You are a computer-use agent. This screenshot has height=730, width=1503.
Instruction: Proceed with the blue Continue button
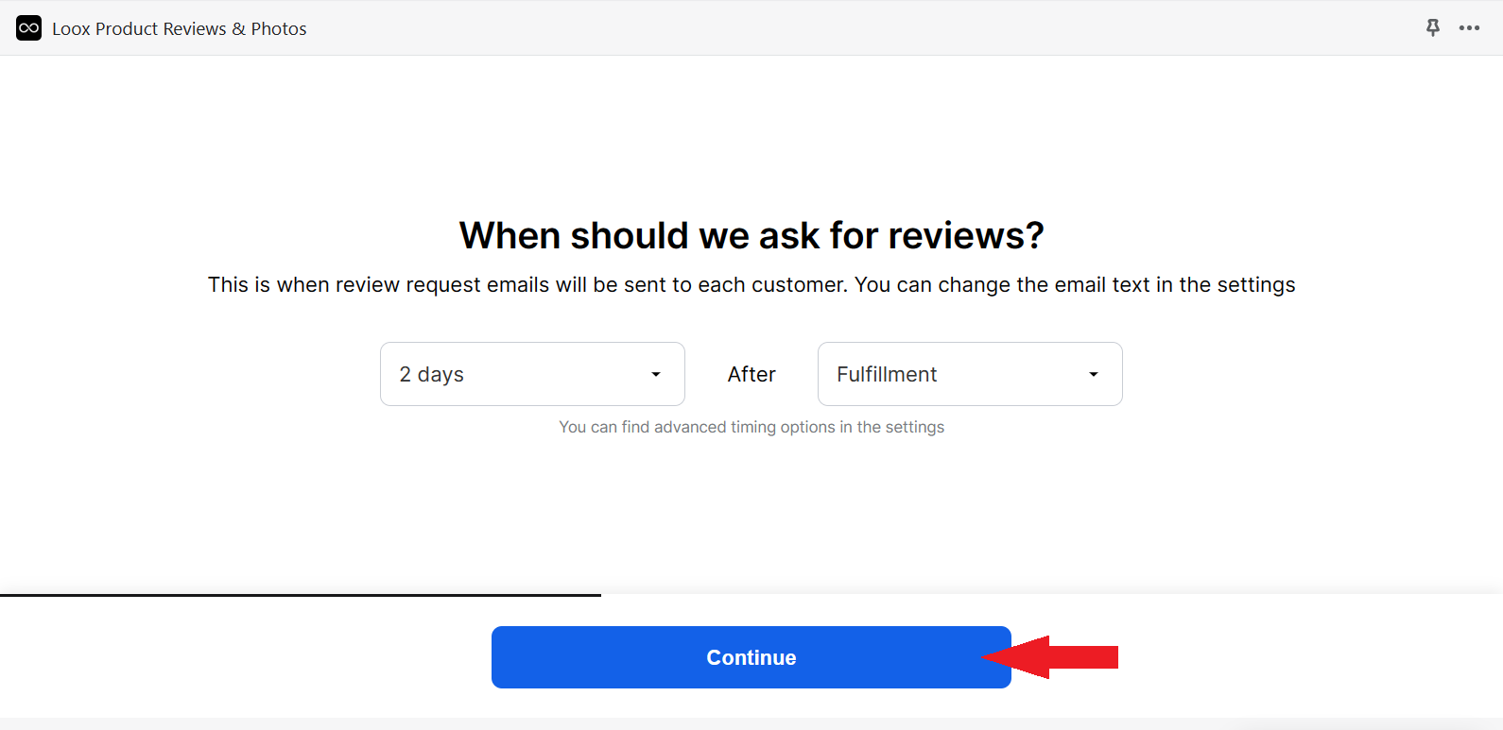751,657
